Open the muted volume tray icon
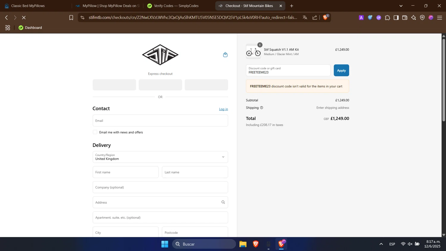This screenshot has height=251, width=446. (410, 244)
